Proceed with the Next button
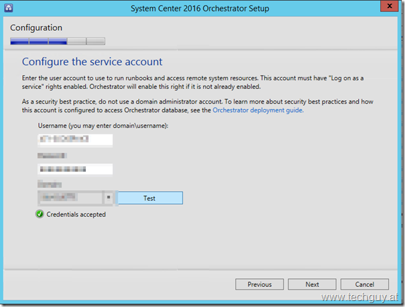Image resolution: width=405 pixels, height=307 pixels. coord(312,284)
